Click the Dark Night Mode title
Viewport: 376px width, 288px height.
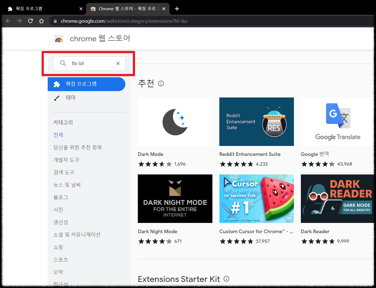(x=157, y=232)
